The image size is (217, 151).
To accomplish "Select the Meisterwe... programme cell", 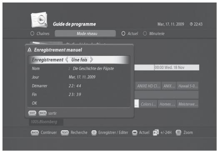I will tap(188, 104).
